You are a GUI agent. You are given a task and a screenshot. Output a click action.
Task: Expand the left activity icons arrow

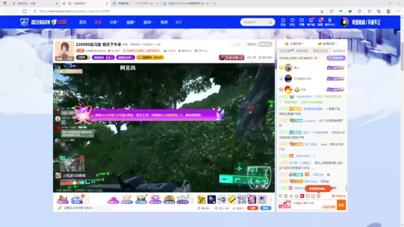pyautogui.click(x=86, y=199)
